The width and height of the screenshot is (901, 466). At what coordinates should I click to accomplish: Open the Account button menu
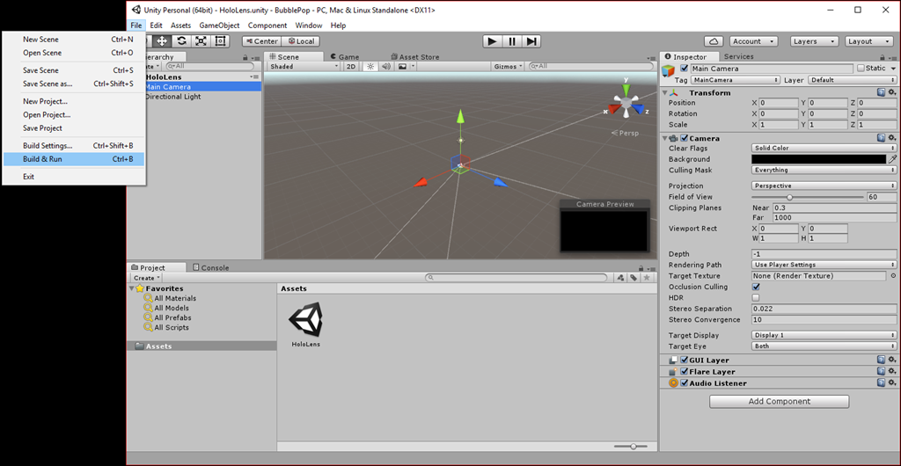click(x=754, y=41)
